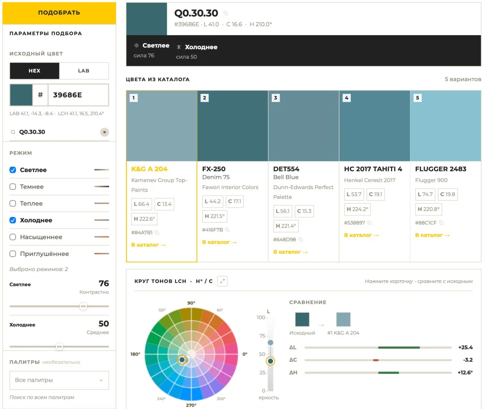Enable the Темнее mode checkbox
This screenshot has height=409, width=485.
pos(13,187)
